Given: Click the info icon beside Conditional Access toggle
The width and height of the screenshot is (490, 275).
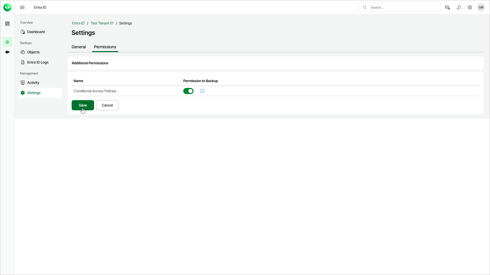Looking at the screenshot, I should [202, 91].
